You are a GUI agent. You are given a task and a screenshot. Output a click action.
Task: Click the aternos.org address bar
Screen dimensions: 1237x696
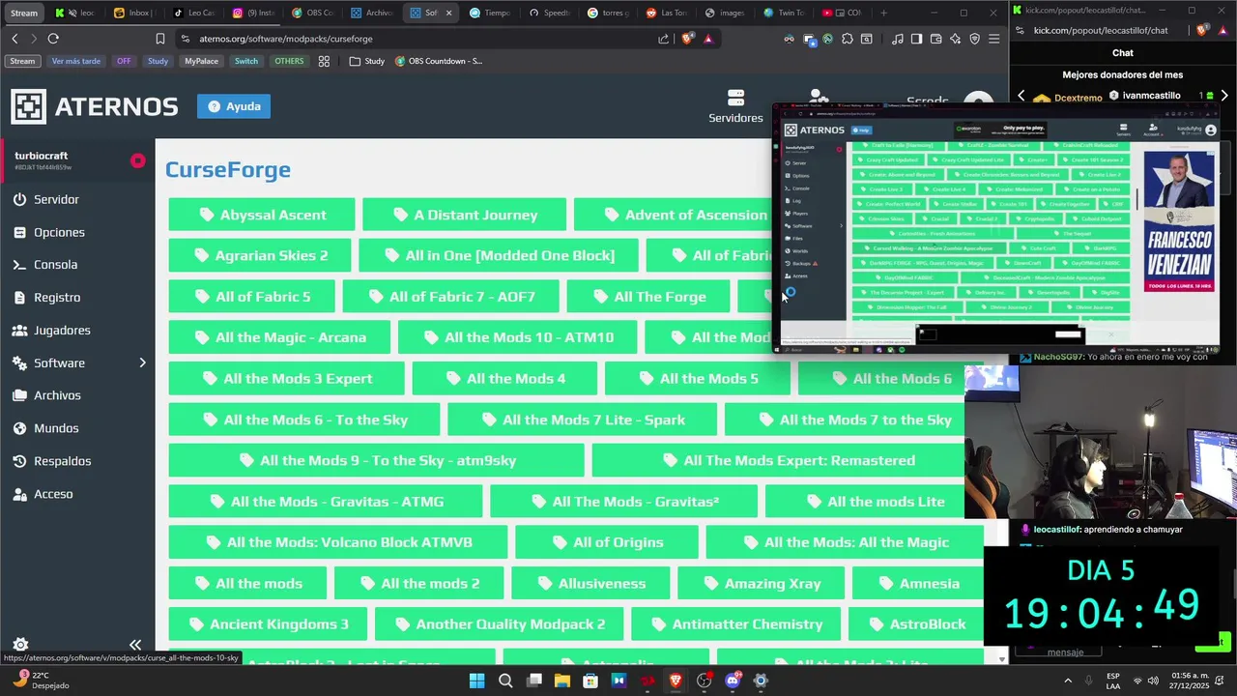coord(416,39)
